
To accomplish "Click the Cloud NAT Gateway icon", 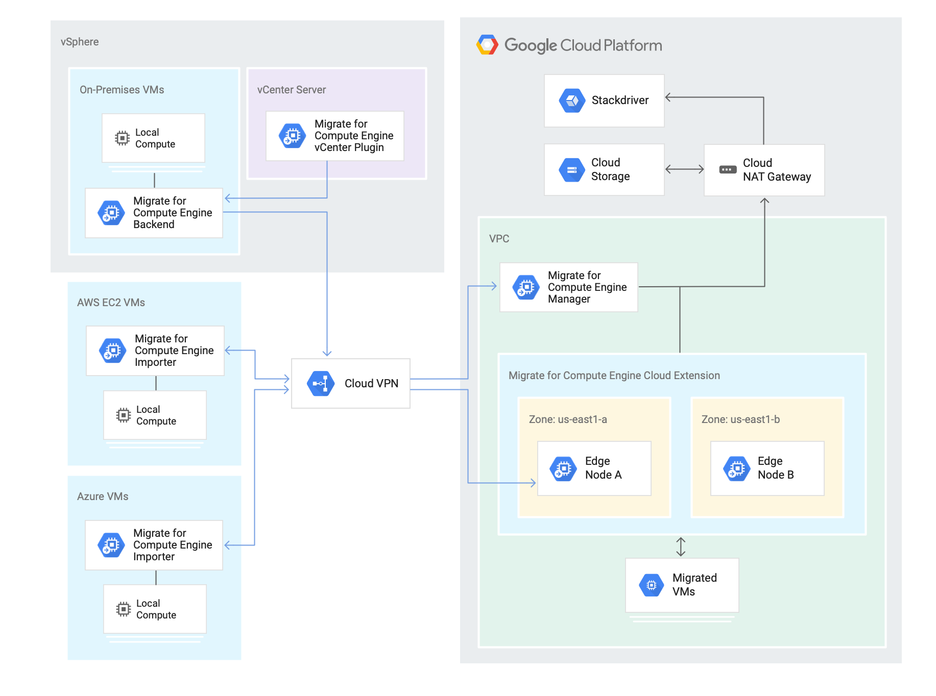I will point(728,169).
